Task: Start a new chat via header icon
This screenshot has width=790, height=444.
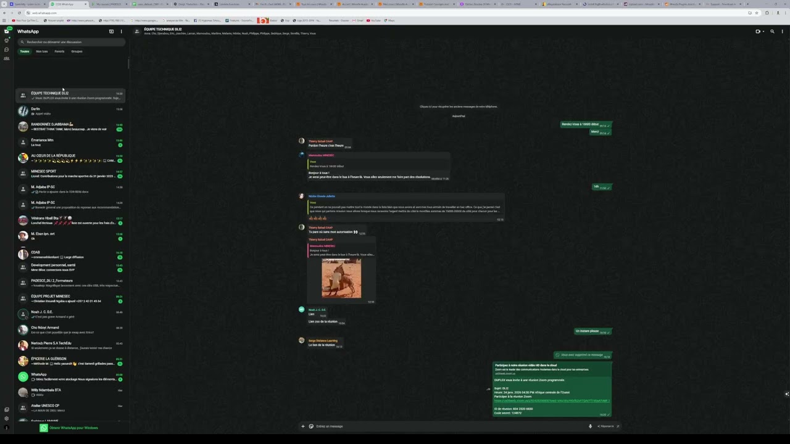Action: click(x=111, y=31)
